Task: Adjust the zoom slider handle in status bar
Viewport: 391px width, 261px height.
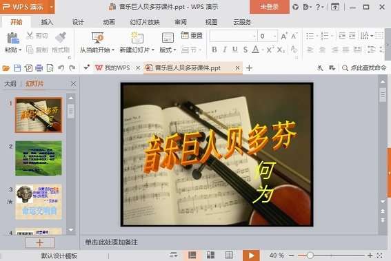Action: pyautogui.click(x=310, y=255)
